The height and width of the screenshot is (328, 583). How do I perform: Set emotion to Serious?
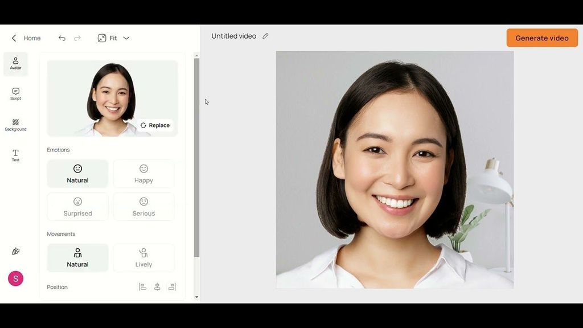pyautogui.click(x=143, y=207)
